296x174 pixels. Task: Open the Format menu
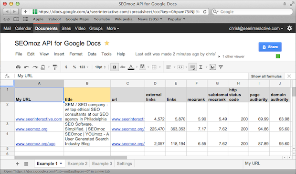pyautogui.click(x=76, y=54)
